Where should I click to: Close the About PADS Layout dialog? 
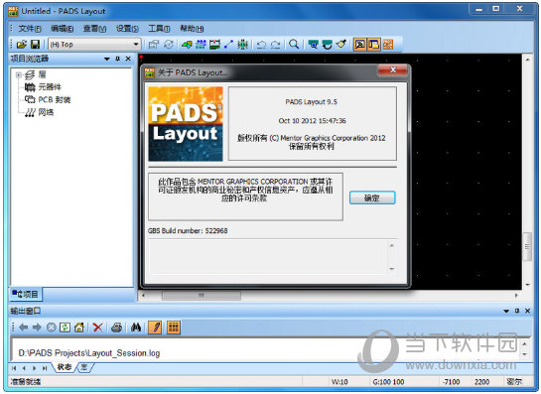point(393,70)
